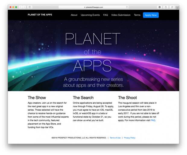
Task: Select Terms in the top navigation
Action: pyautogui.click(x=137, y=15)
